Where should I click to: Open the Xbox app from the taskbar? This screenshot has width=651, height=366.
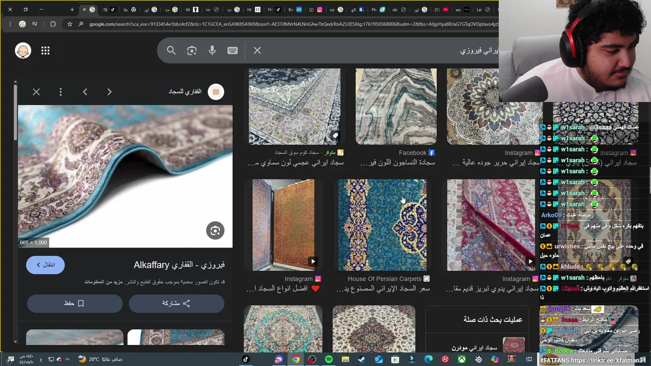(x=462, y=359)
